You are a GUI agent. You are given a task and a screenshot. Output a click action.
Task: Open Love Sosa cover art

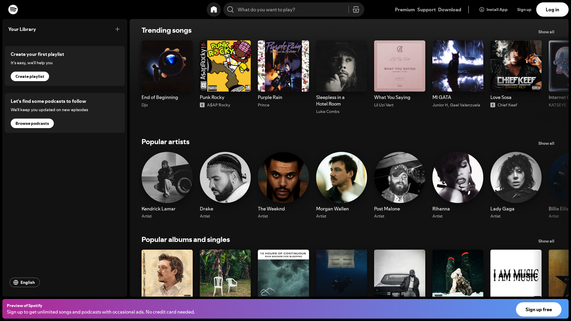(x=516, y=66)
